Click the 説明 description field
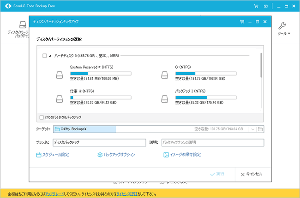Viewport: 300px width, 198px height. coord(213,142)
